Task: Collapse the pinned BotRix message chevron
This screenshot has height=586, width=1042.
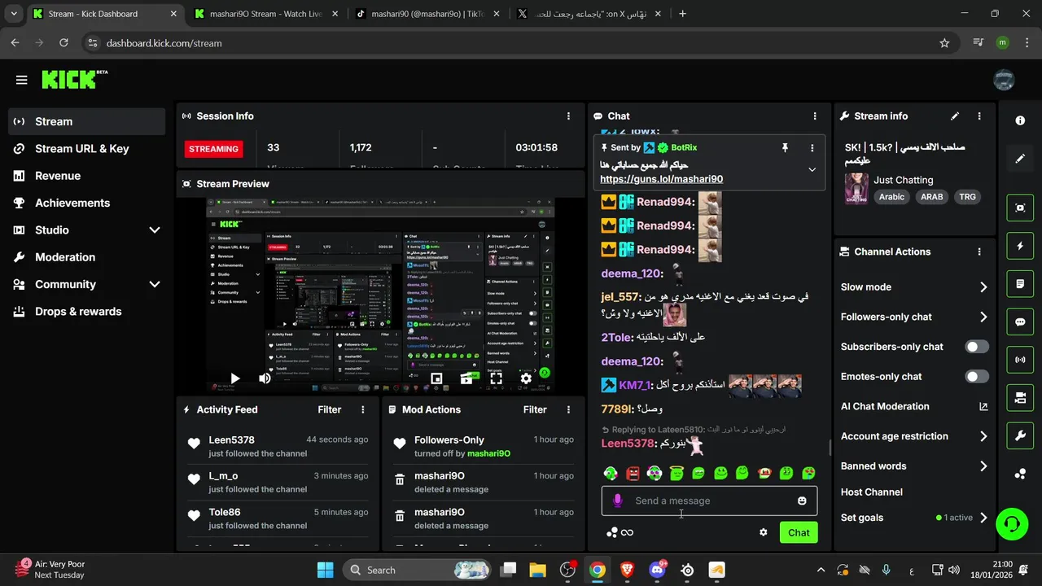Action: [x=812, y=170]
